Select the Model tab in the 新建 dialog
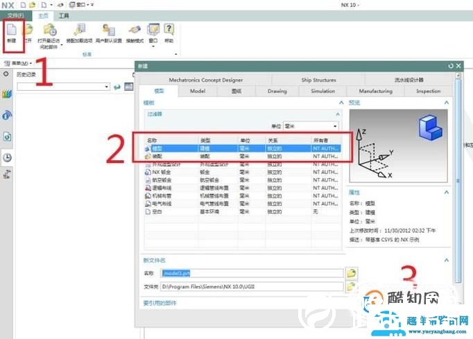This screenshot has width=473, height=339. pos(198,91)
